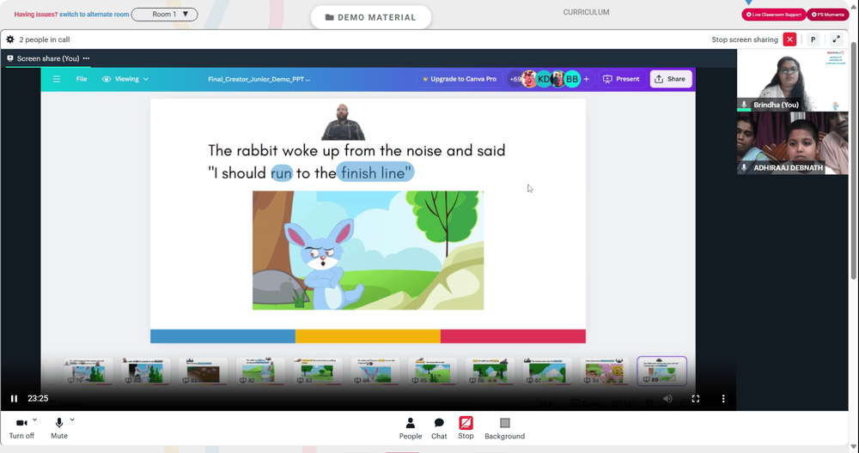Select slide thumbnail 79

tap(88, 371)
